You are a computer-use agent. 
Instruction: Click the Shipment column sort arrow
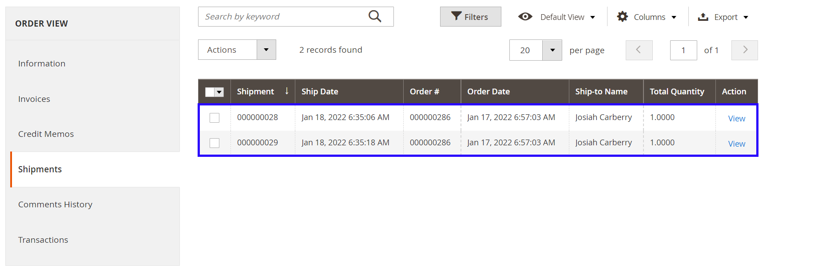pyautogui.click(x=287, y=91)
